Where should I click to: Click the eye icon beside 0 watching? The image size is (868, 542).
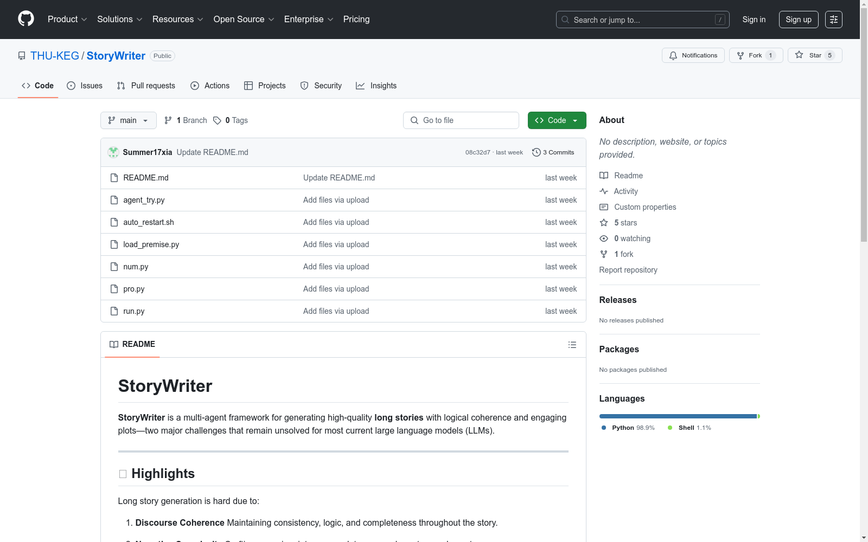(x=604, y=238)
